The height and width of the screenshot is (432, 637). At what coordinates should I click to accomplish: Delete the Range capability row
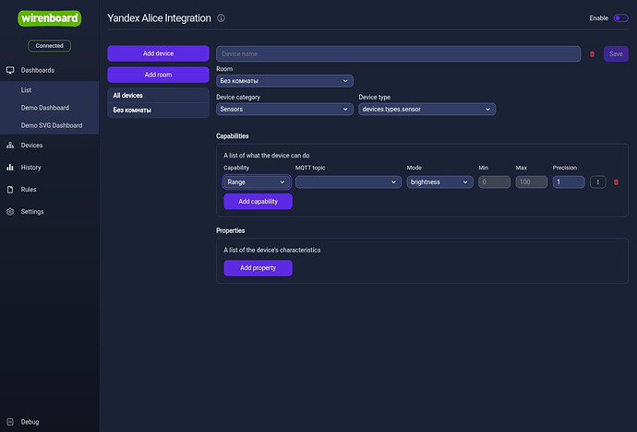click(x=617, y=182)
